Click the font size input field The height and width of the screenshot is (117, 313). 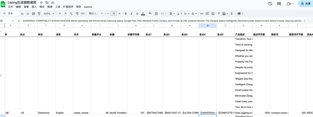click(114, 14)
